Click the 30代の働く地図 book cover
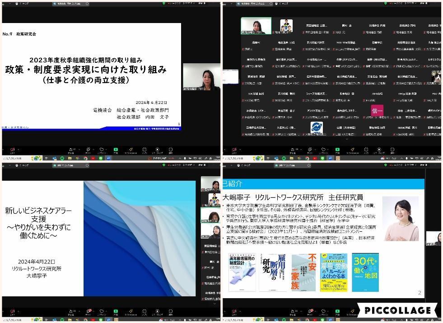The width and height of the screenshot is (443, 323). 365,272
